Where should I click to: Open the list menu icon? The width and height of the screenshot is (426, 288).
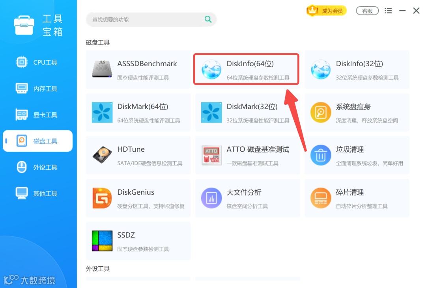click(388, 11)
